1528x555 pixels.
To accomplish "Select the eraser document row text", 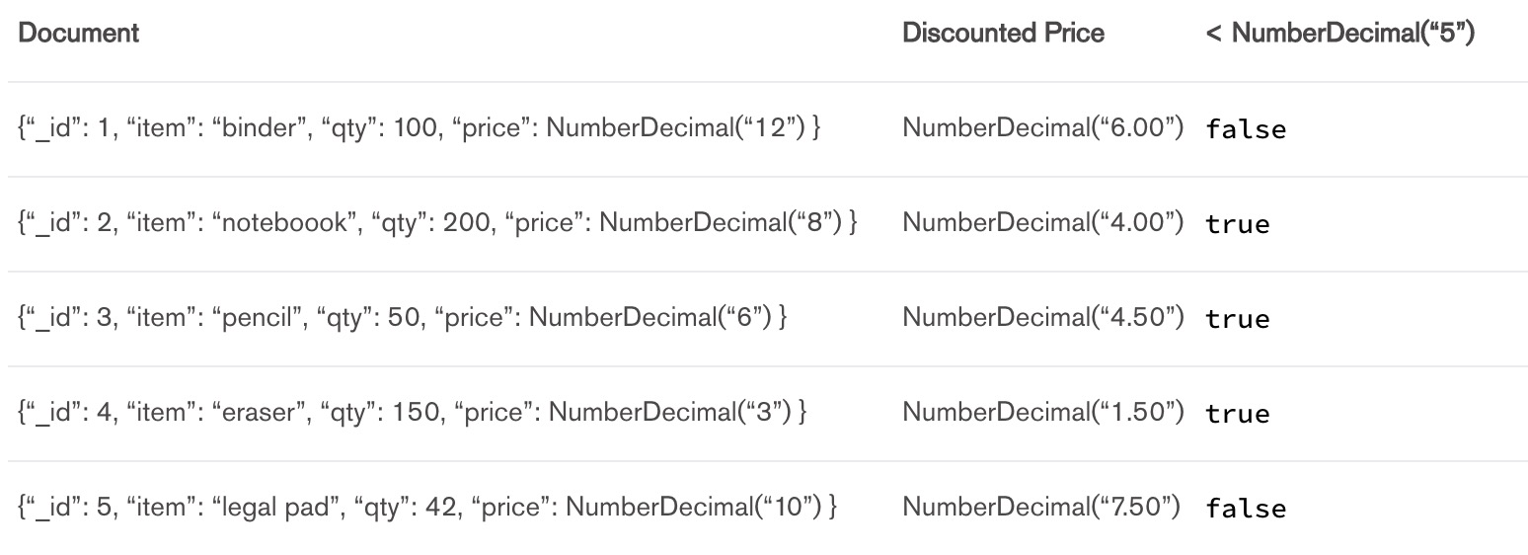I will pyautogui.click(x=414, y=412).
